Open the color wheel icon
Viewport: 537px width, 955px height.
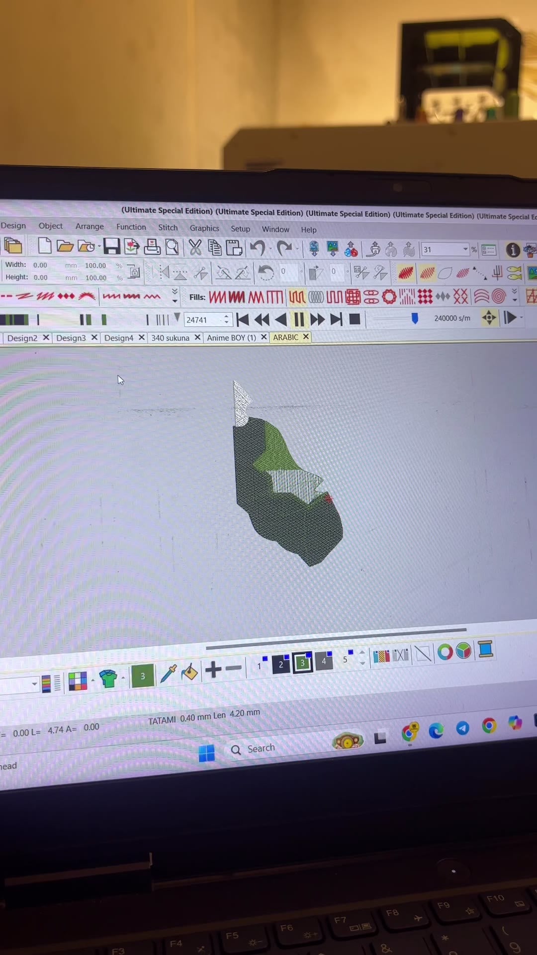tap(445, 652)
